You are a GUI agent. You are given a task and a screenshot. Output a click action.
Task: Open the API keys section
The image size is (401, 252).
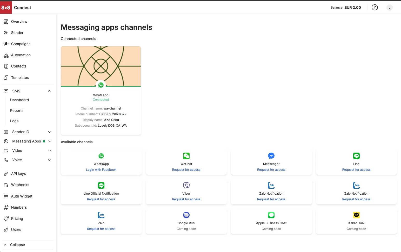pyautogui.click(x=6, y=174)
